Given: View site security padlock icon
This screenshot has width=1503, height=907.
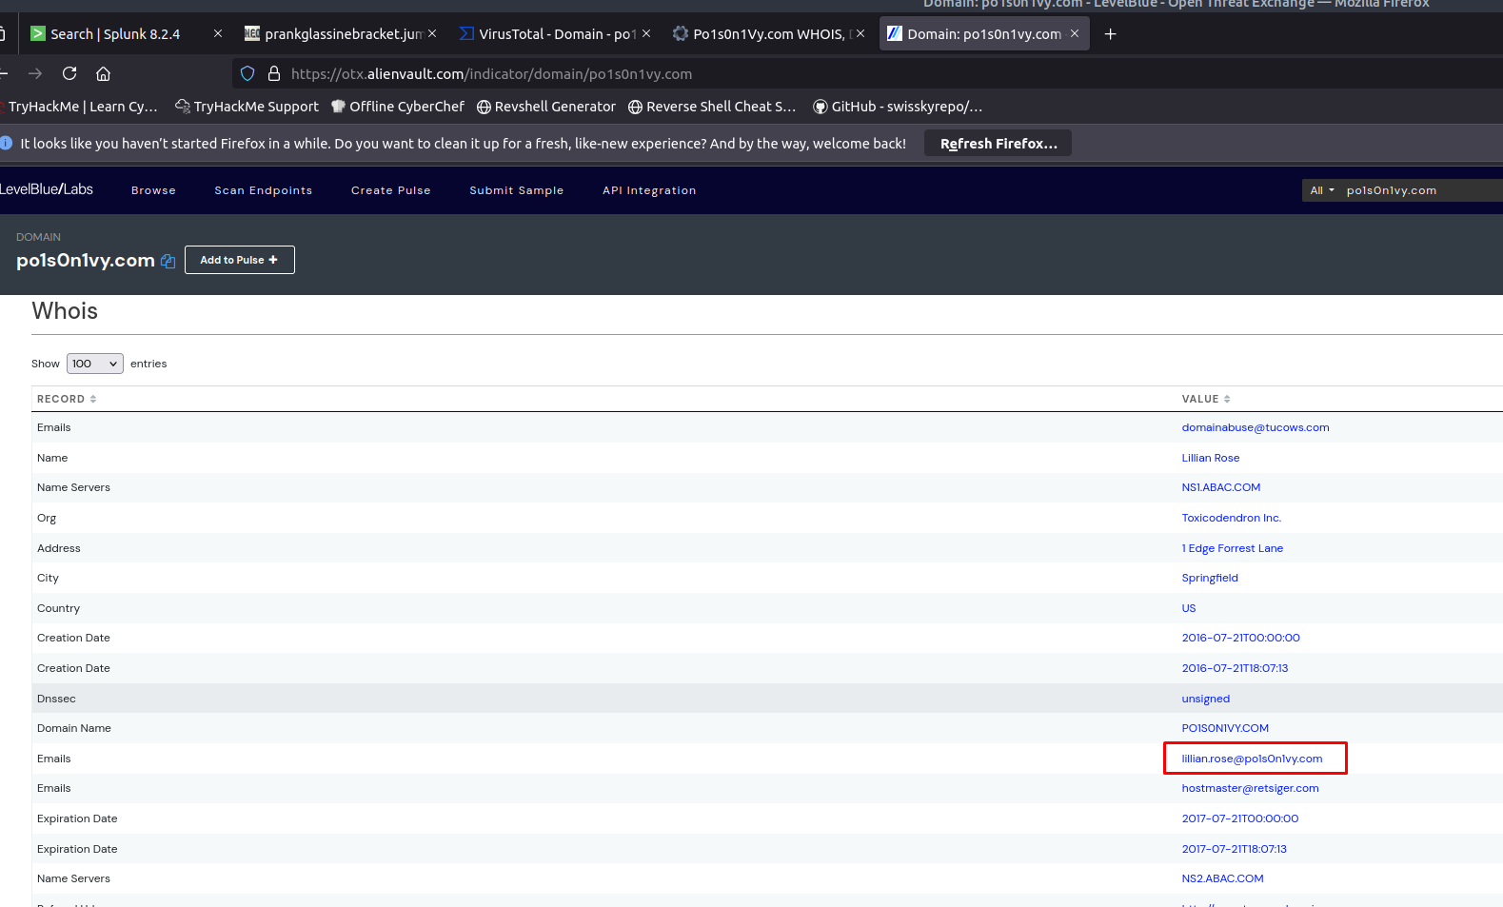Looking at the screenshot, I should [x=274, y=73].
